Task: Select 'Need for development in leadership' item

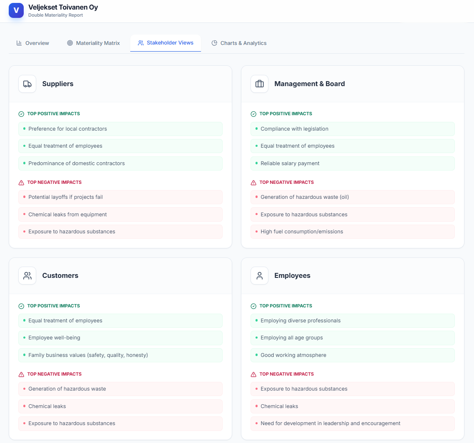Action: 352,423
